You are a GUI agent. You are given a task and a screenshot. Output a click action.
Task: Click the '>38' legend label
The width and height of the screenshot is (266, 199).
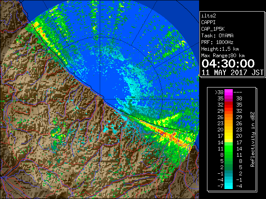coord(219,92)
